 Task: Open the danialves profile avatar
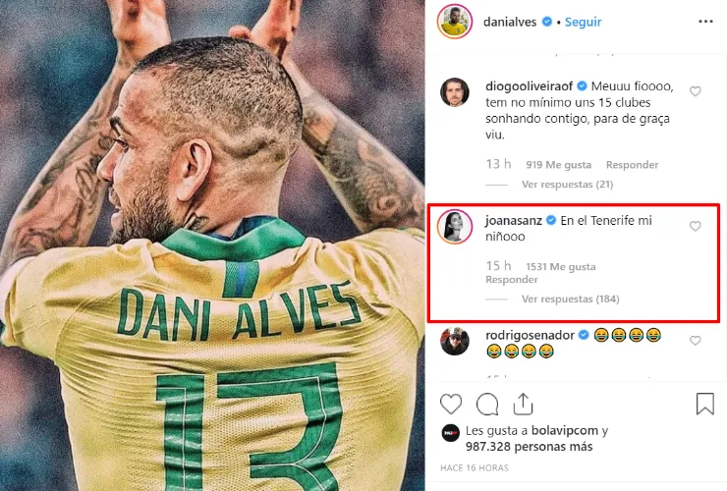click(454, 22)
